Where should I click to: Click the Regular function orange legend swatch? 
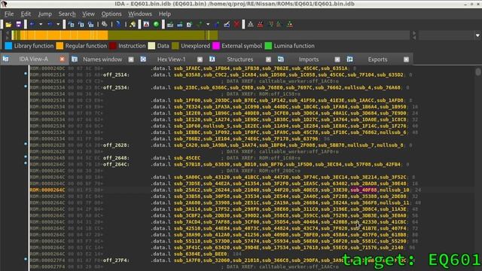pyautogui.click(x=59, y=46)
